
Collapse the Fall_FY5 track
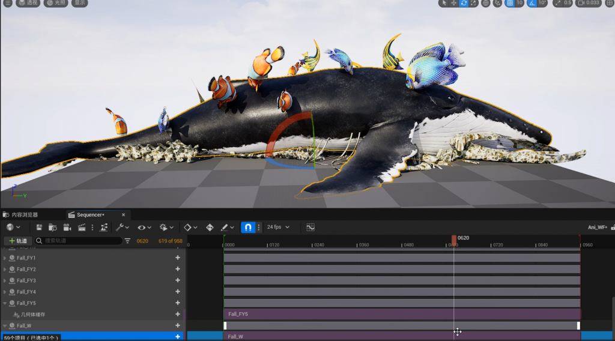[5, 303]
